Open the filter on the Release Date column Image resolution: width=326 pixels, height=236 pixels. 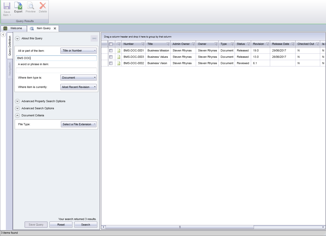click(293, 44)
